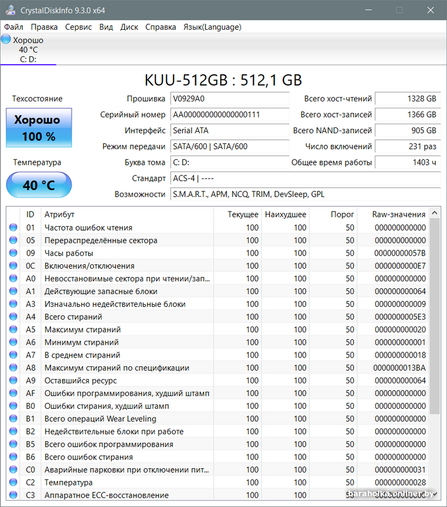This screenshot has width=447, height=507.
Task: Click the scroll up arrow of attribute list
Action: (435, 213)
